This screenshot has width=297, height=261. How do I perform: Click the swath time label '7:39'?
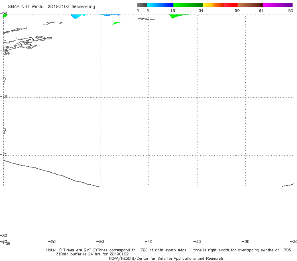pos(6,244)
